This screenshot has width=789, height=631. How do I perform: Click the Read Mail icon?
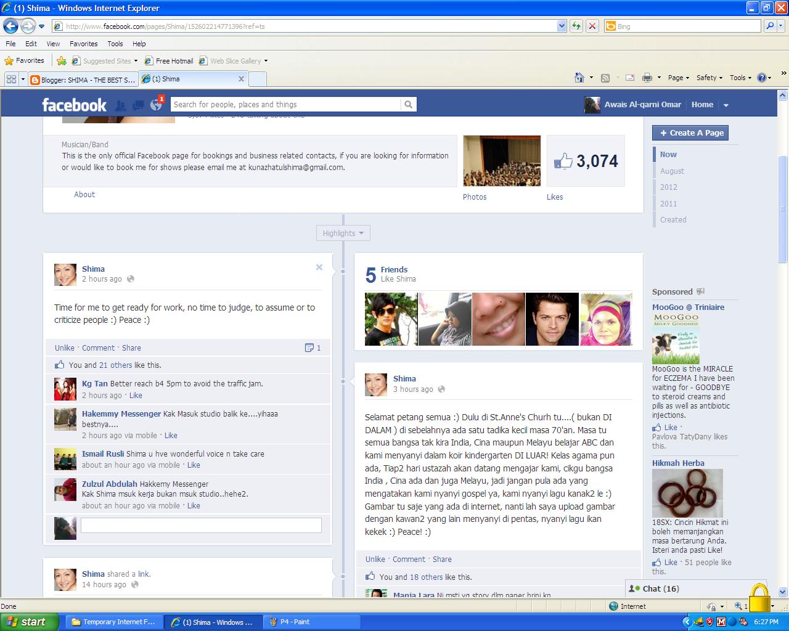pyautogui.click(x=630, y=78)
